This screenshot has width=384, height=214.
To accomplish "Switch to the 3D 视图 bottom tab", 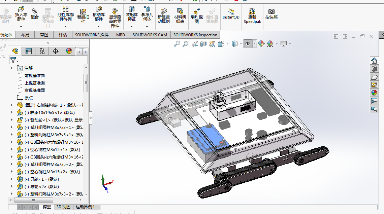I will 63,207.
